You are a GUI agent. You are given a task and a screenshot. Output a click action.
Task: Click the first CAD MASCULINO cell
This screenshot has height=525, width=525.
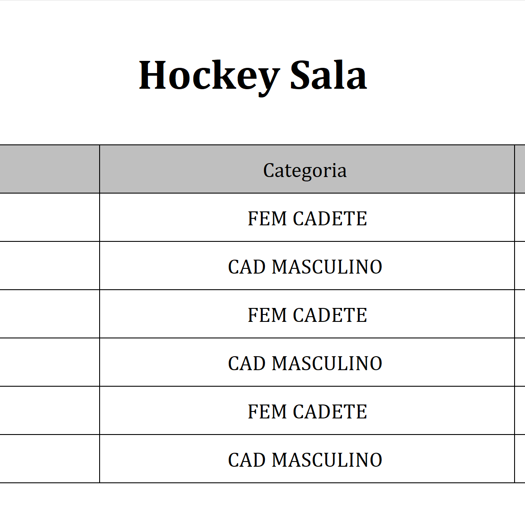pyautogui.click(x=305, y=267)
